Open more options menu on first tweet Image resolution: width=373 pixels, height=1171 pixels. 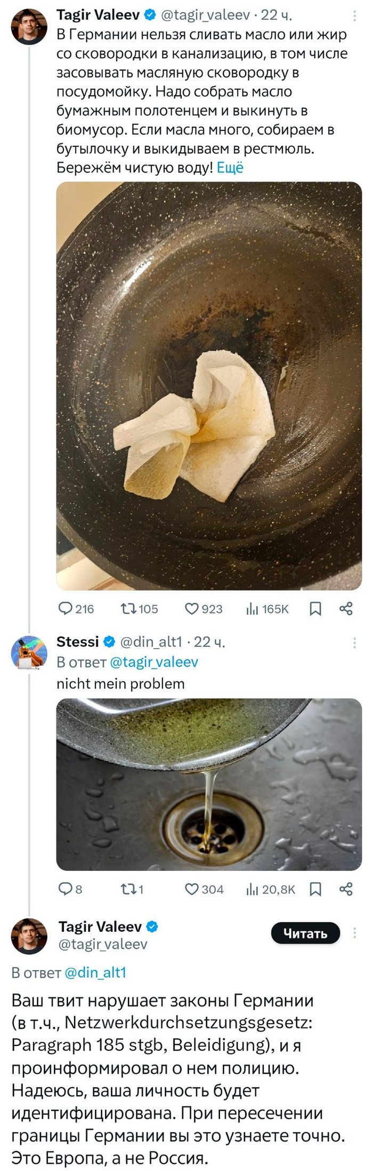point(354,15)
